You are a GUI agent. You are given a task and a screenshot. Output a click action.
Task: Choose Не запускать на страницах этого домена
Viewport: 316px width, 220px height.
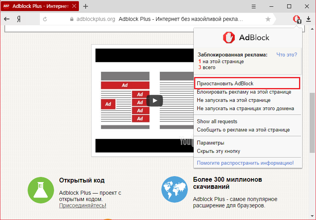(245, 109)
